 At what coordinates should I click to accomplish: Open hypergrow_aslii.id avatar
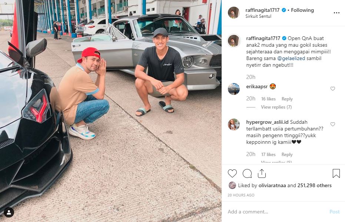(x=234, y=125)
